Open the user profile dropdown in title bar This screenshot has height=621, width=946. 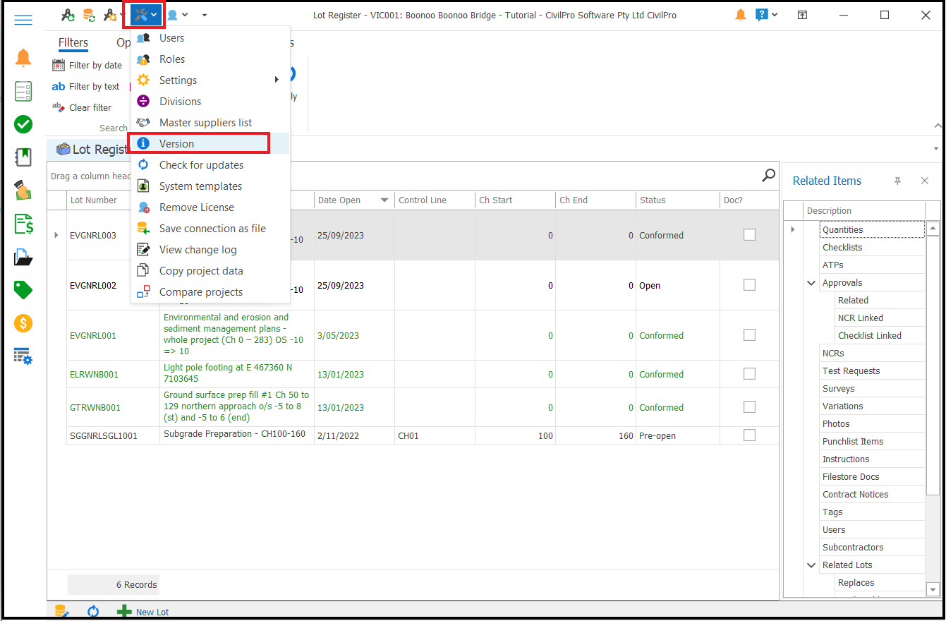pos(178,15)
